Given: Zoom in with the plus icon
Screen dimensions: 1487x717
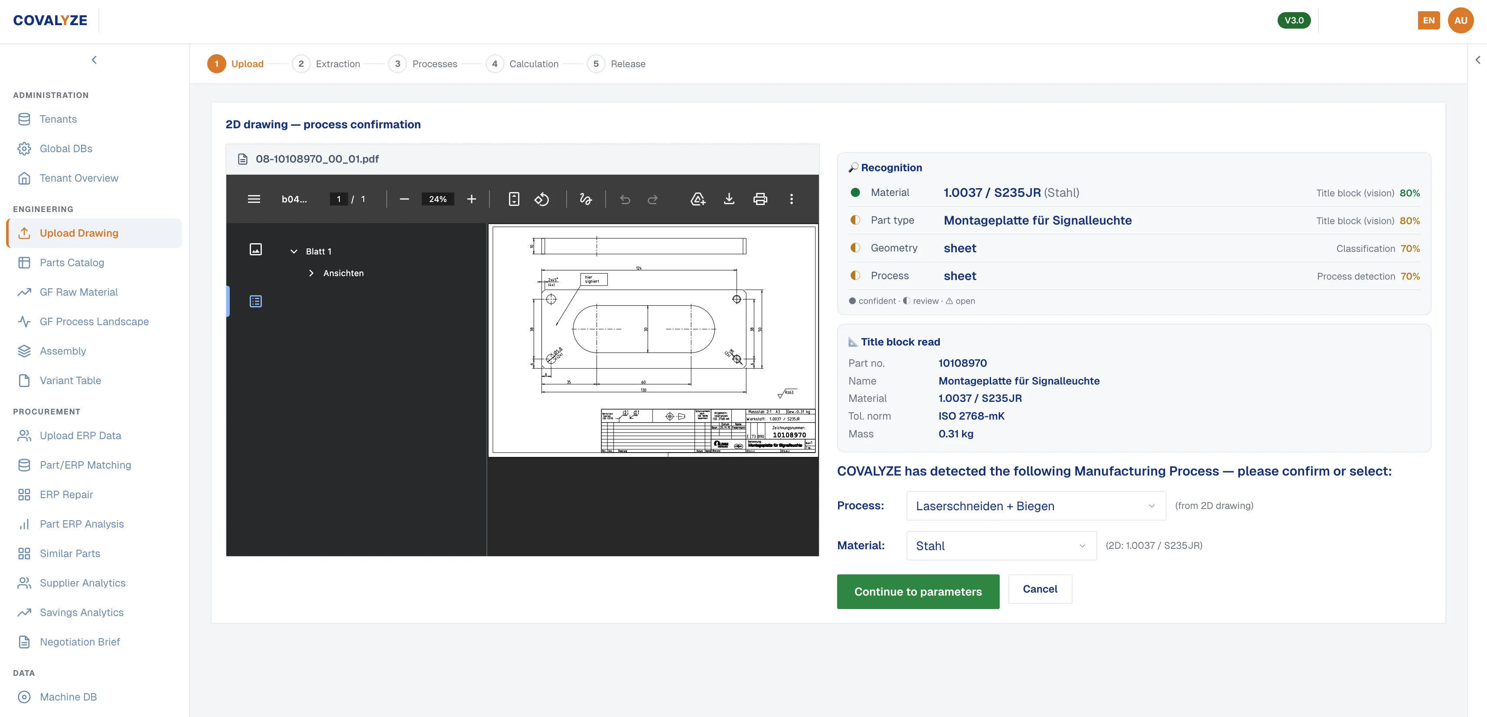Looking at the screenshot, I should coord(472,199).
